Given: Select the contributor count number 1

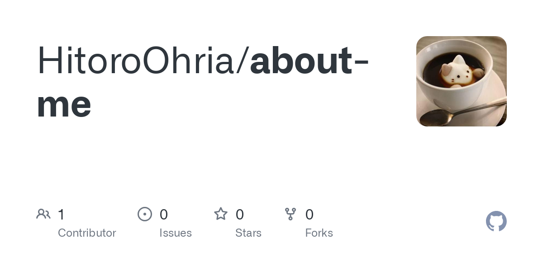Looking at the screenshot, I should coord(62,214).
